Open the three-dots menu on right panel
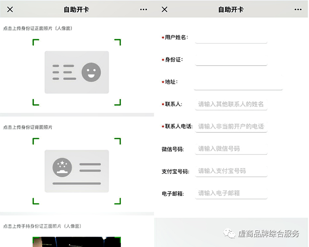This screenshot has width=309, height=247. coord(298,10)
